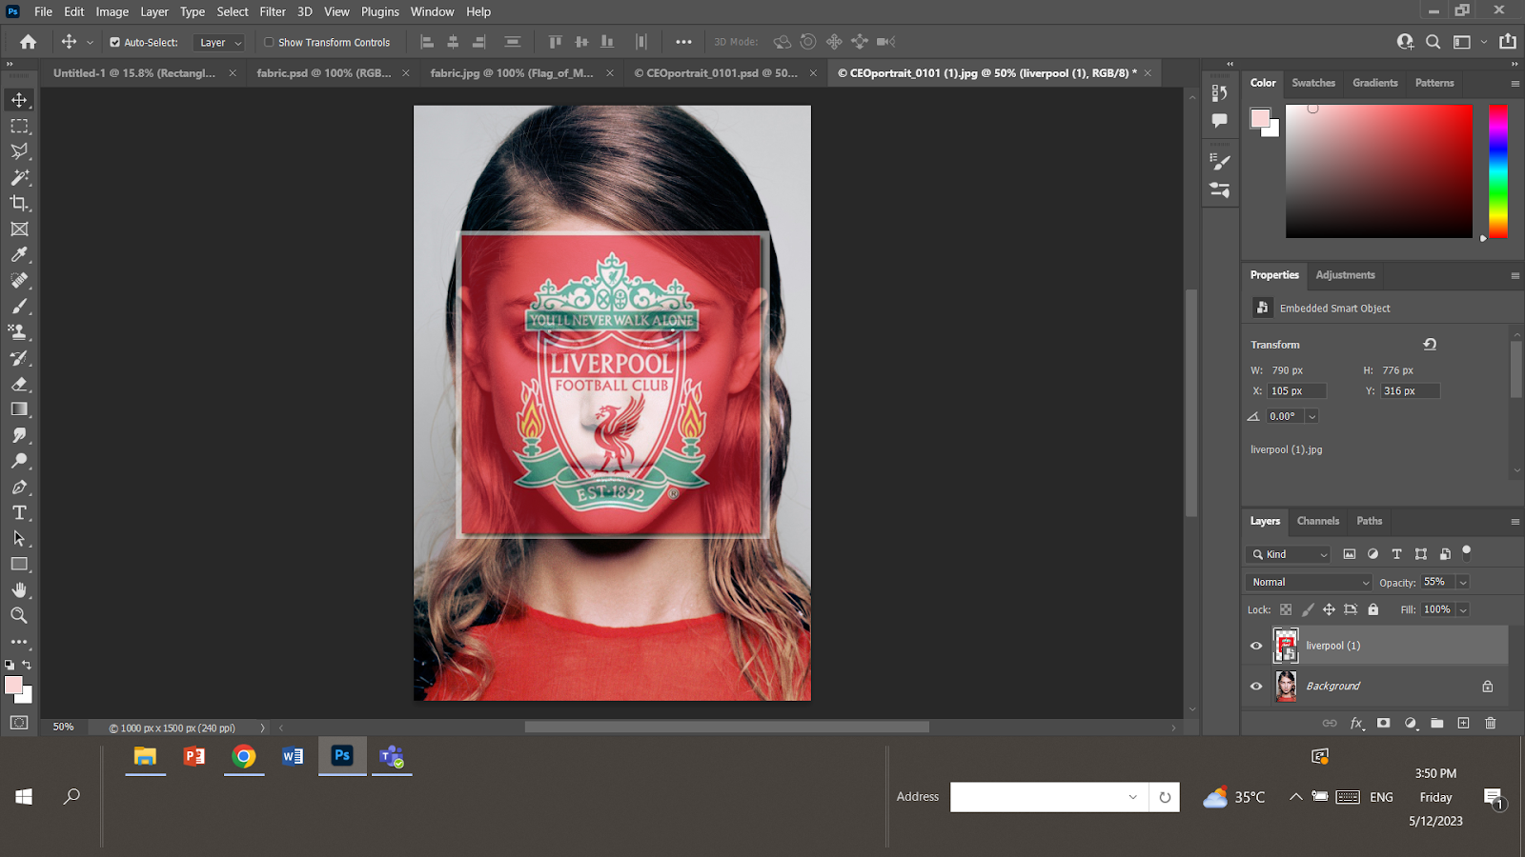Pick a hue on the color slider
The height and width of the screenshot is (857, 1525).
click(x=1498, y=171)
